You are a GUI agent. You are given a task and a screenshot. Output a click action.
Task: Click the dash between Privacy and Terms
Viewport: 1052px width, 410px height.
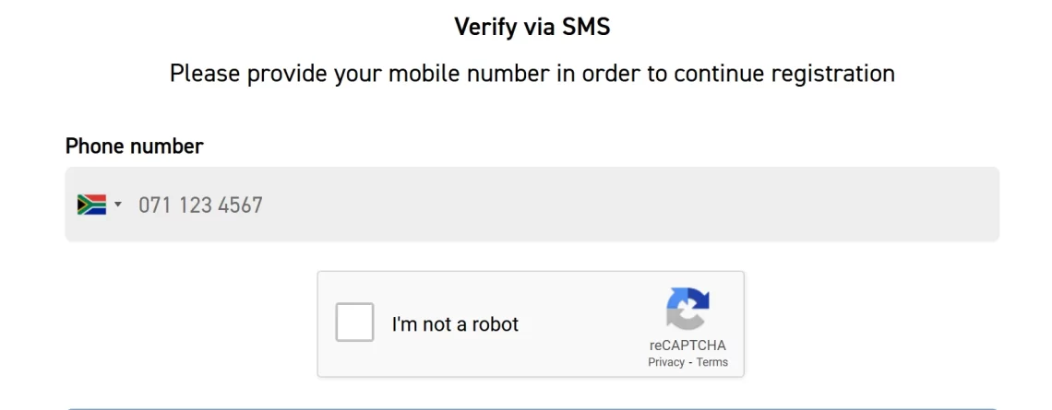click(690, 362)
